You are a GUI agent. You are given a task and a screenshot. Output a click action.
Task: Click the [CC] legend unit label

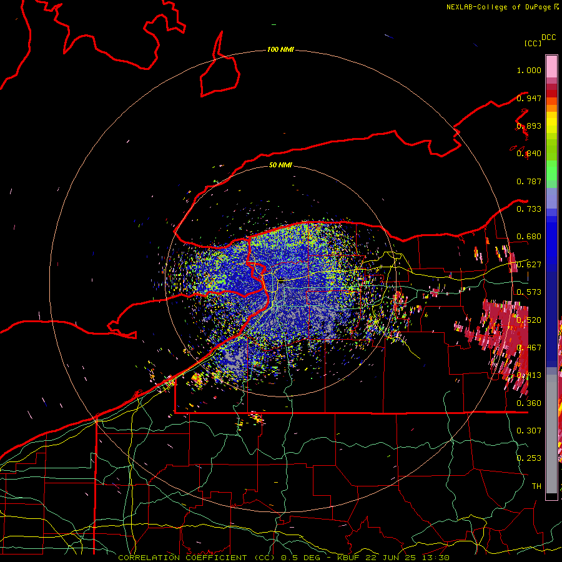point(533,43)
